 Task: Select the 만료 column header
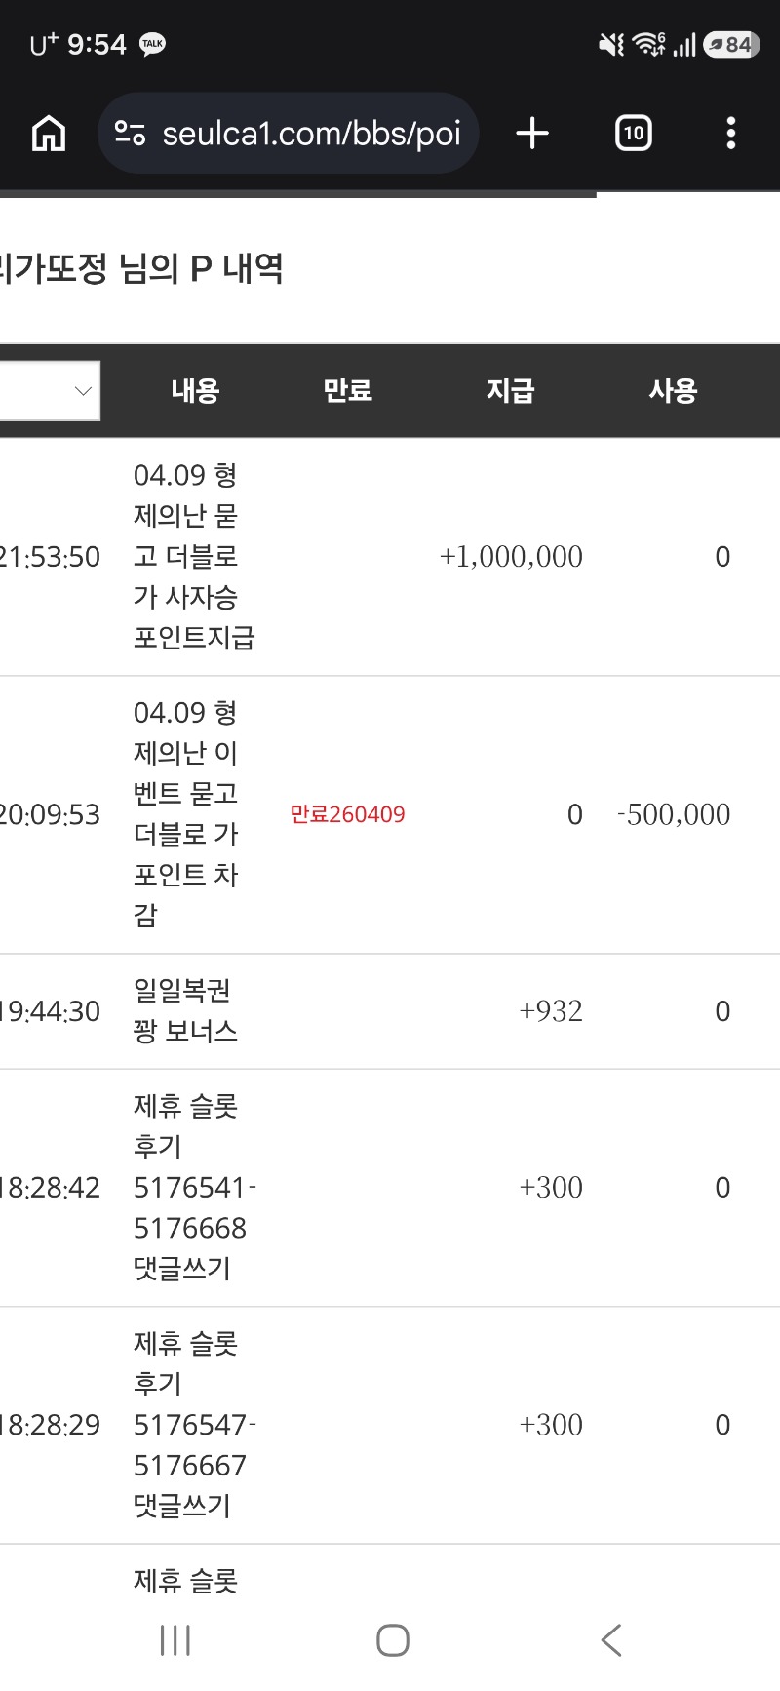348,391
